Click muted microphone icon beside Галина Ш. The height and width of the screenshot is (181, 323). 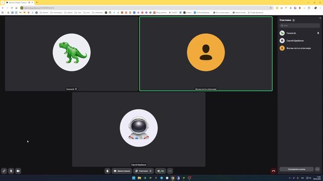tap(318, 33)
